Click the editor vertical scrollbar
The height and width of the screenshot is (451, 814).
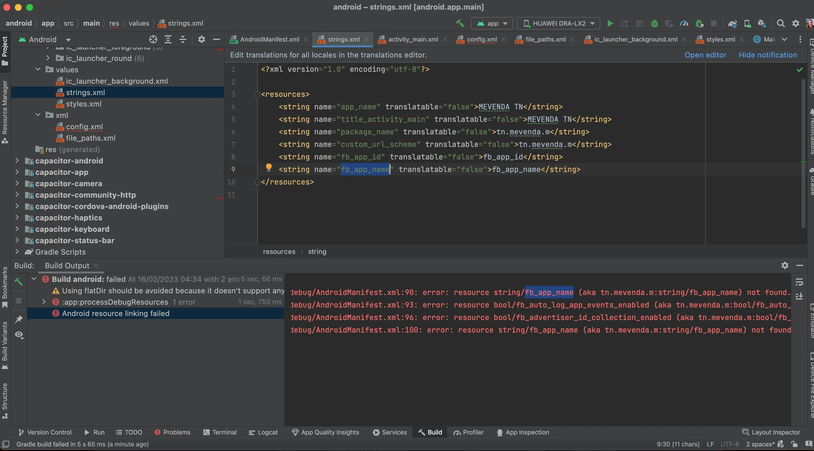click(x=803, y=153)
